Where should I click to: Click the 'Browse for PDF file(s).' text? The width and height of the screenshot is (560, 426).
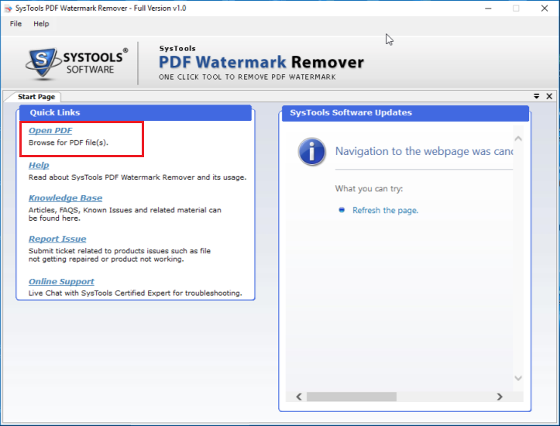68,143
